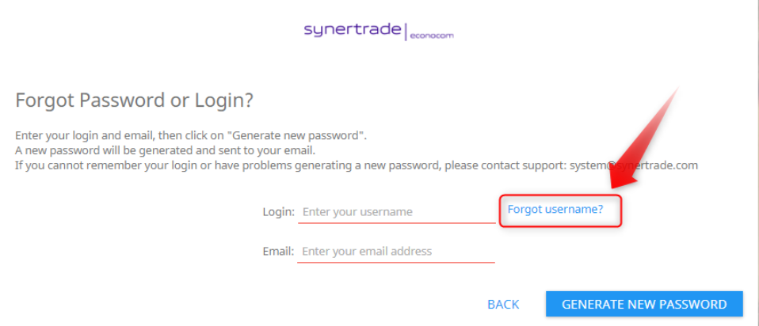Screen dimensions: 759x326
Task: Click the support email address
Action: (651, 165)
